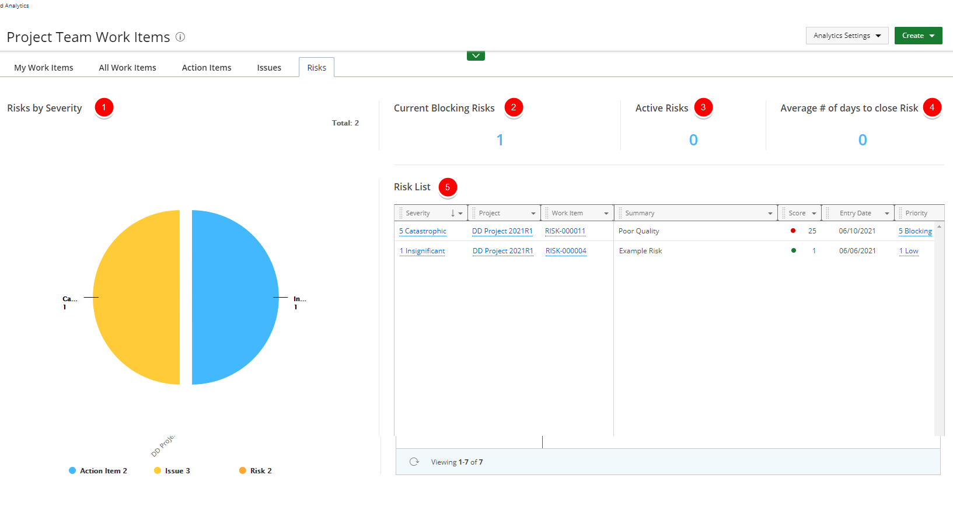The width and height of the screenshot is (953, 513).
Task: Click the red number 3 callout beside Active Risks
Action: coord(703,107)
